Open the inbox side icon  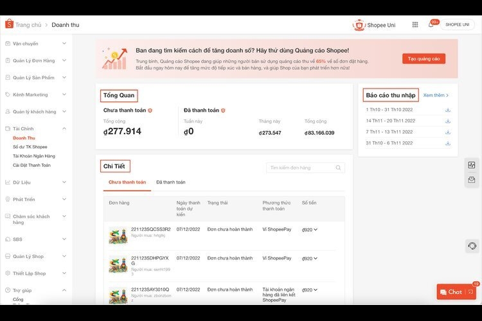pyautogui.click(x=472, y=180)
